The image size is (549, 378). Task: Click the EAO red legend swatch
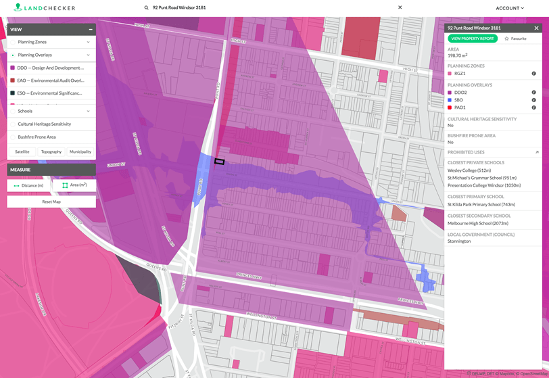point(13,80)
